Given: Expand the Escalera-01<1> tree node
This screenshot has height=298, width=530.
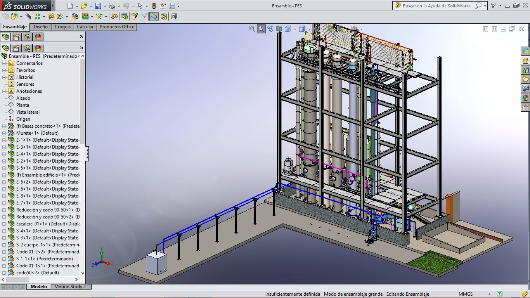Looking at the screenshot, I should [4, 224].
